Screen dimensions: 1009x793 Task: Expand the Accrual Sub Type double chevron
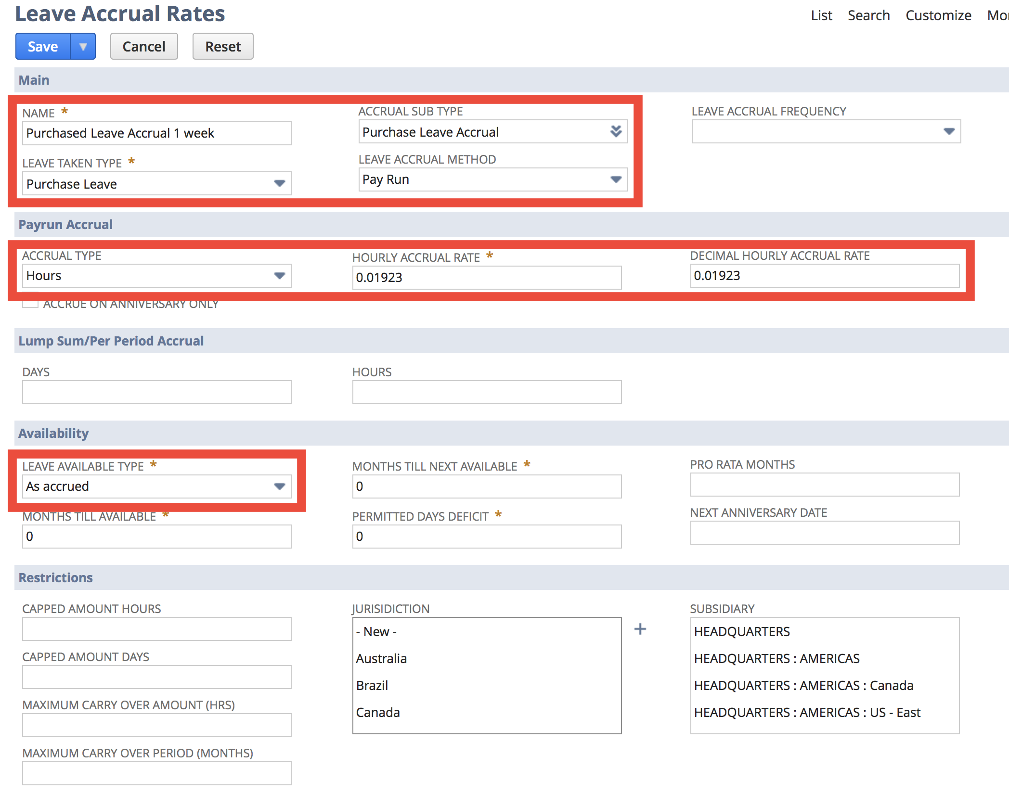coord(617,131)
